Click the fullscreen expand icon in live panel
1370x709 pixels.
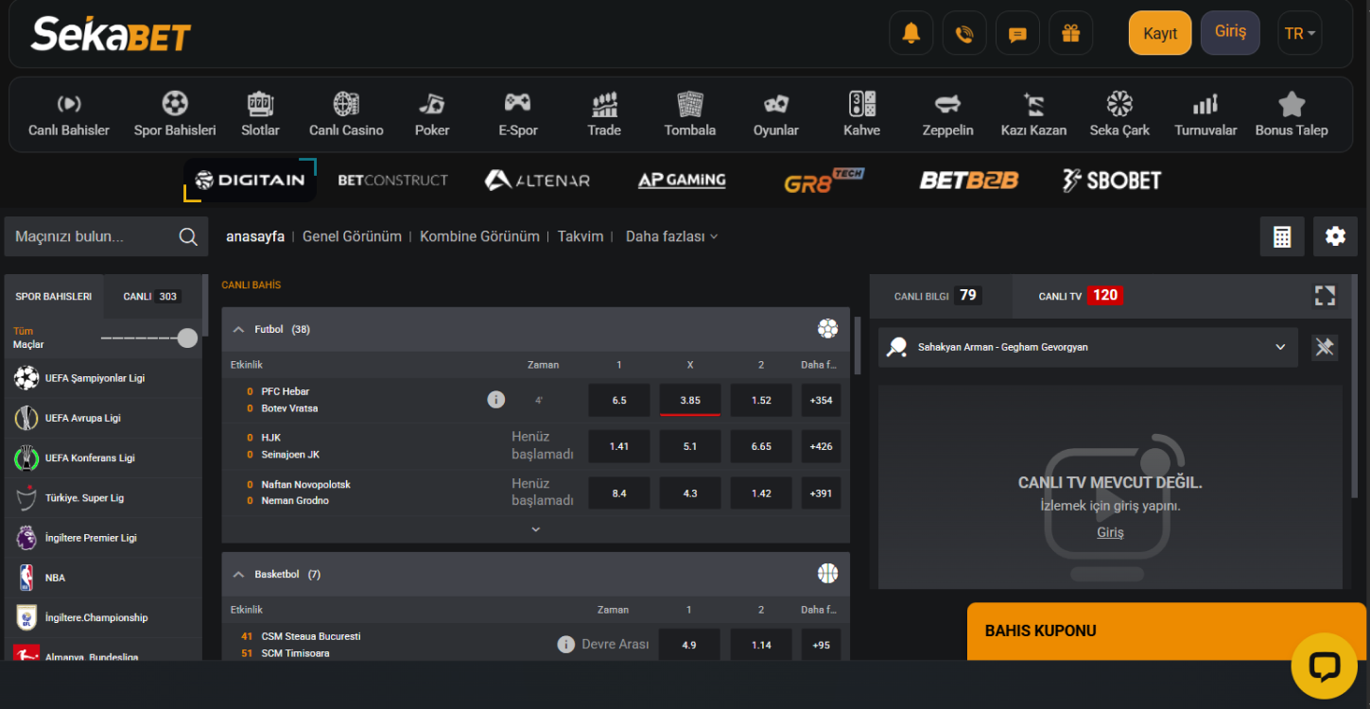(x=1325, y=296)
